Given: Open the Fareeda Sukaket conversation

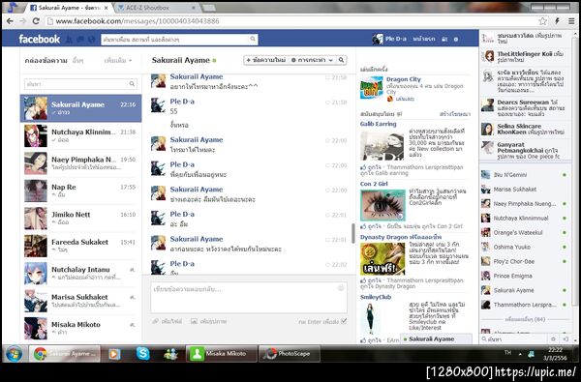Looking at the screenshot, I should (x=80, y=246).
